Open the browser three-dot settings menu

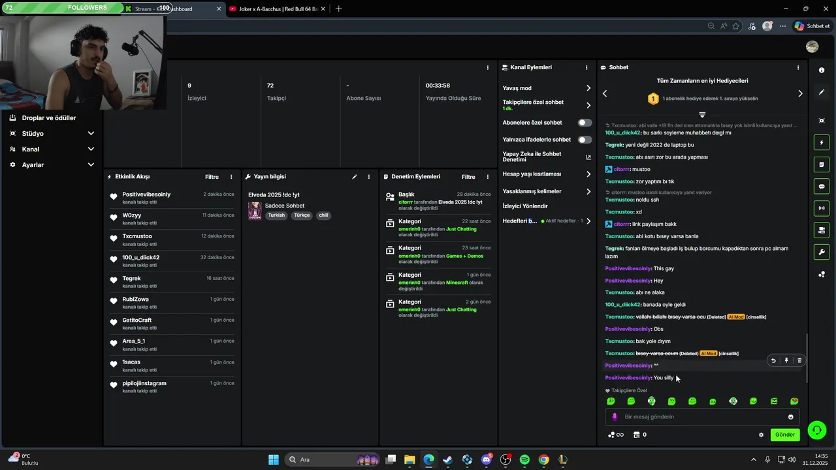782,26
